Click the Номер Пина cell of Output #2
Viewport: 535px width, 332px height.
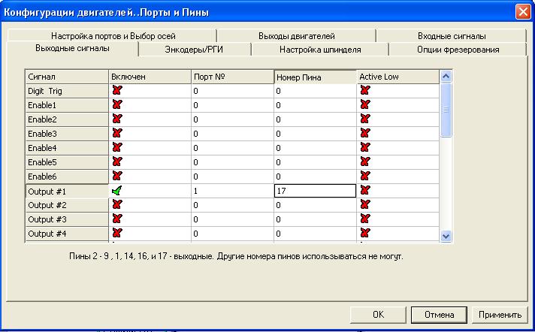click(x=316, y=205)
